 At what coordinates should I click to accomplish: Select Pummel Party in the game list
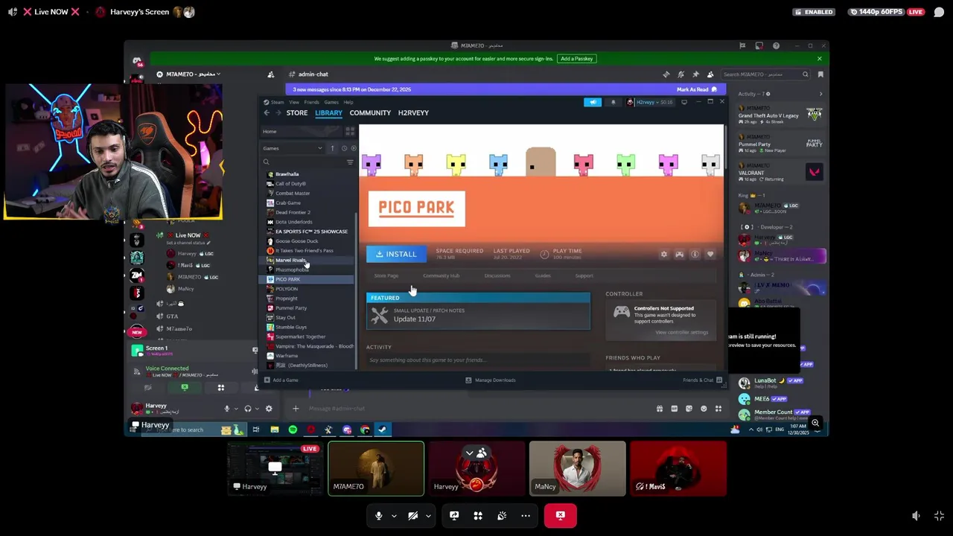pyautogui.click(x=290, y=308)
